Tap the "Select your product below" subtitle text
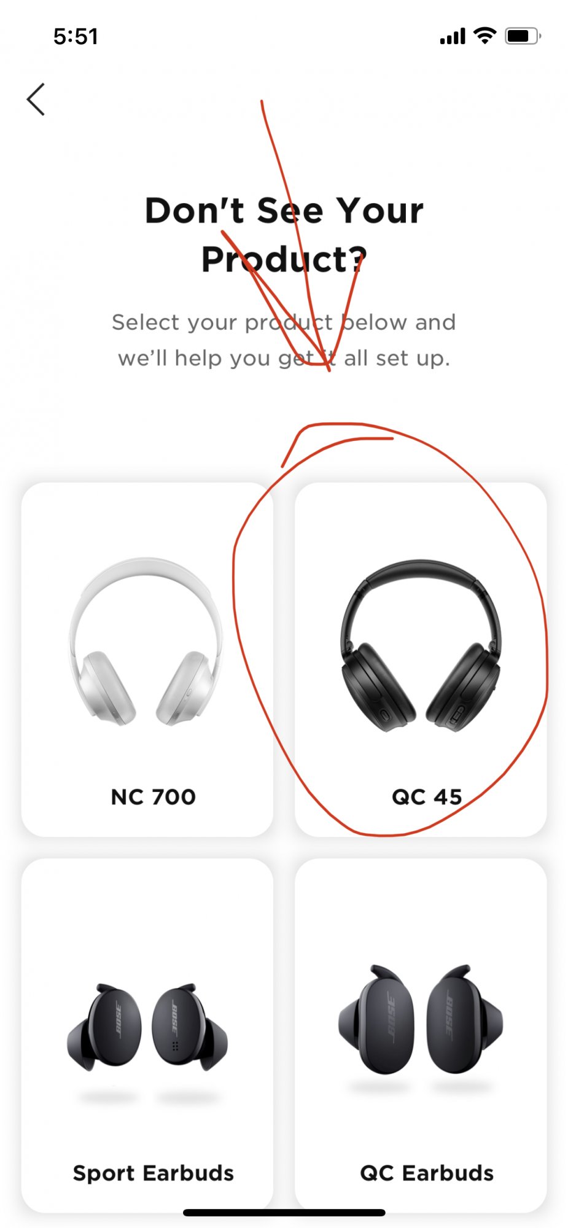The width and height of the screenshot is (568, 1228). [284, 340]
